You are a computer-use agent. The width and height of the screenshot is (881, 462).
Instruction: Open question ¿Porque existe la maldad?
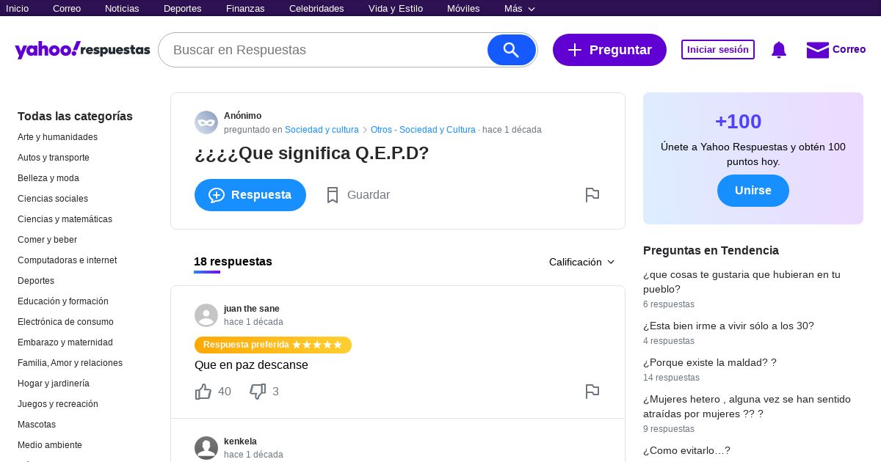tap(709, 362)
